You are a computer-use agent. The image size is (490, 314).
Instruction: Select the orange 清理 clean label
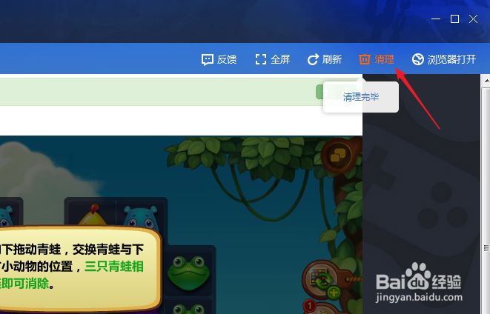pyautogui.click(x=384, y=59)
